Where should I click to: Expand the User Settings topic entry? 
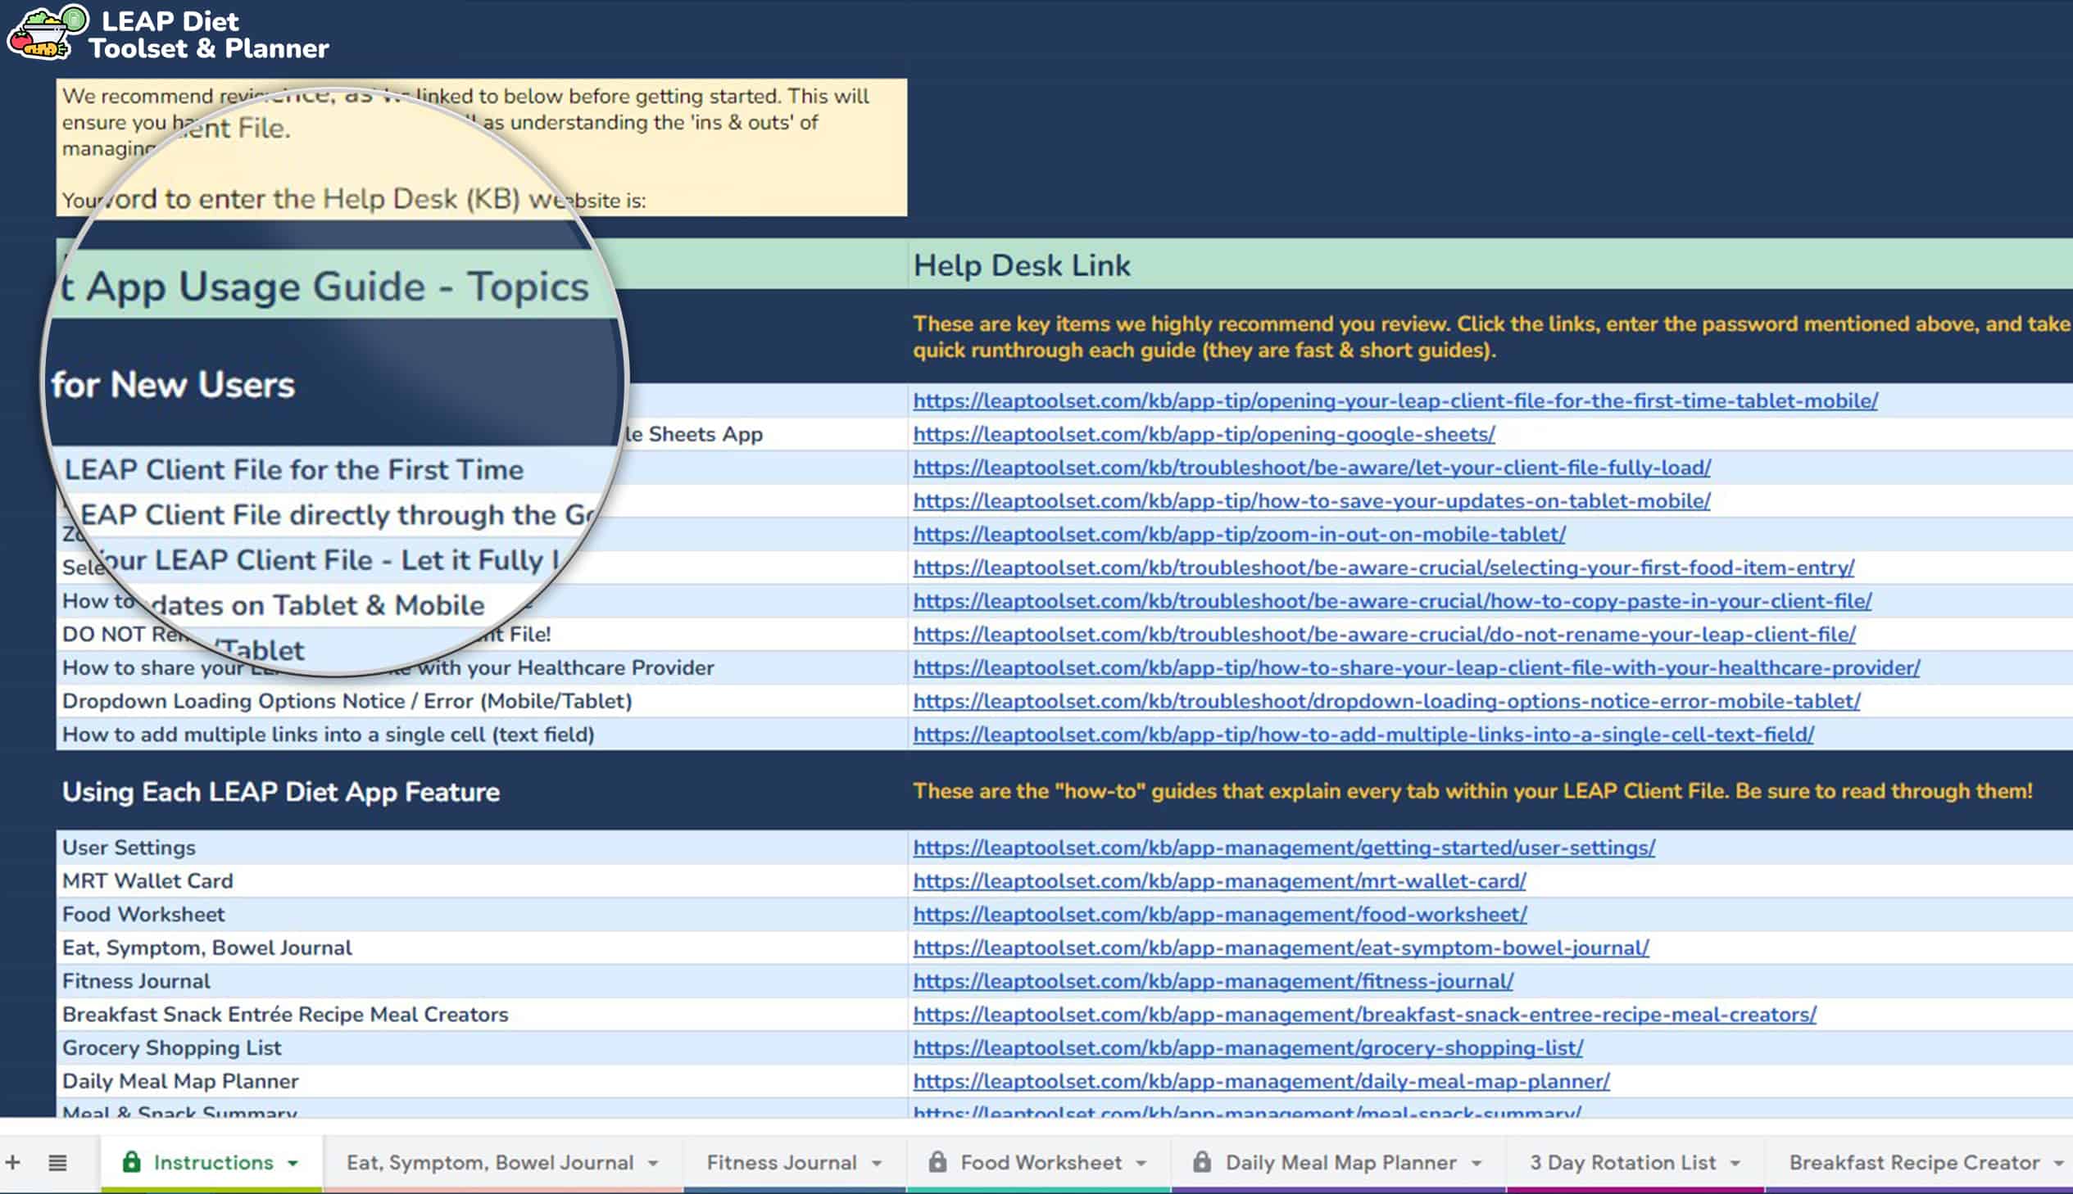[x=128, y=847]
